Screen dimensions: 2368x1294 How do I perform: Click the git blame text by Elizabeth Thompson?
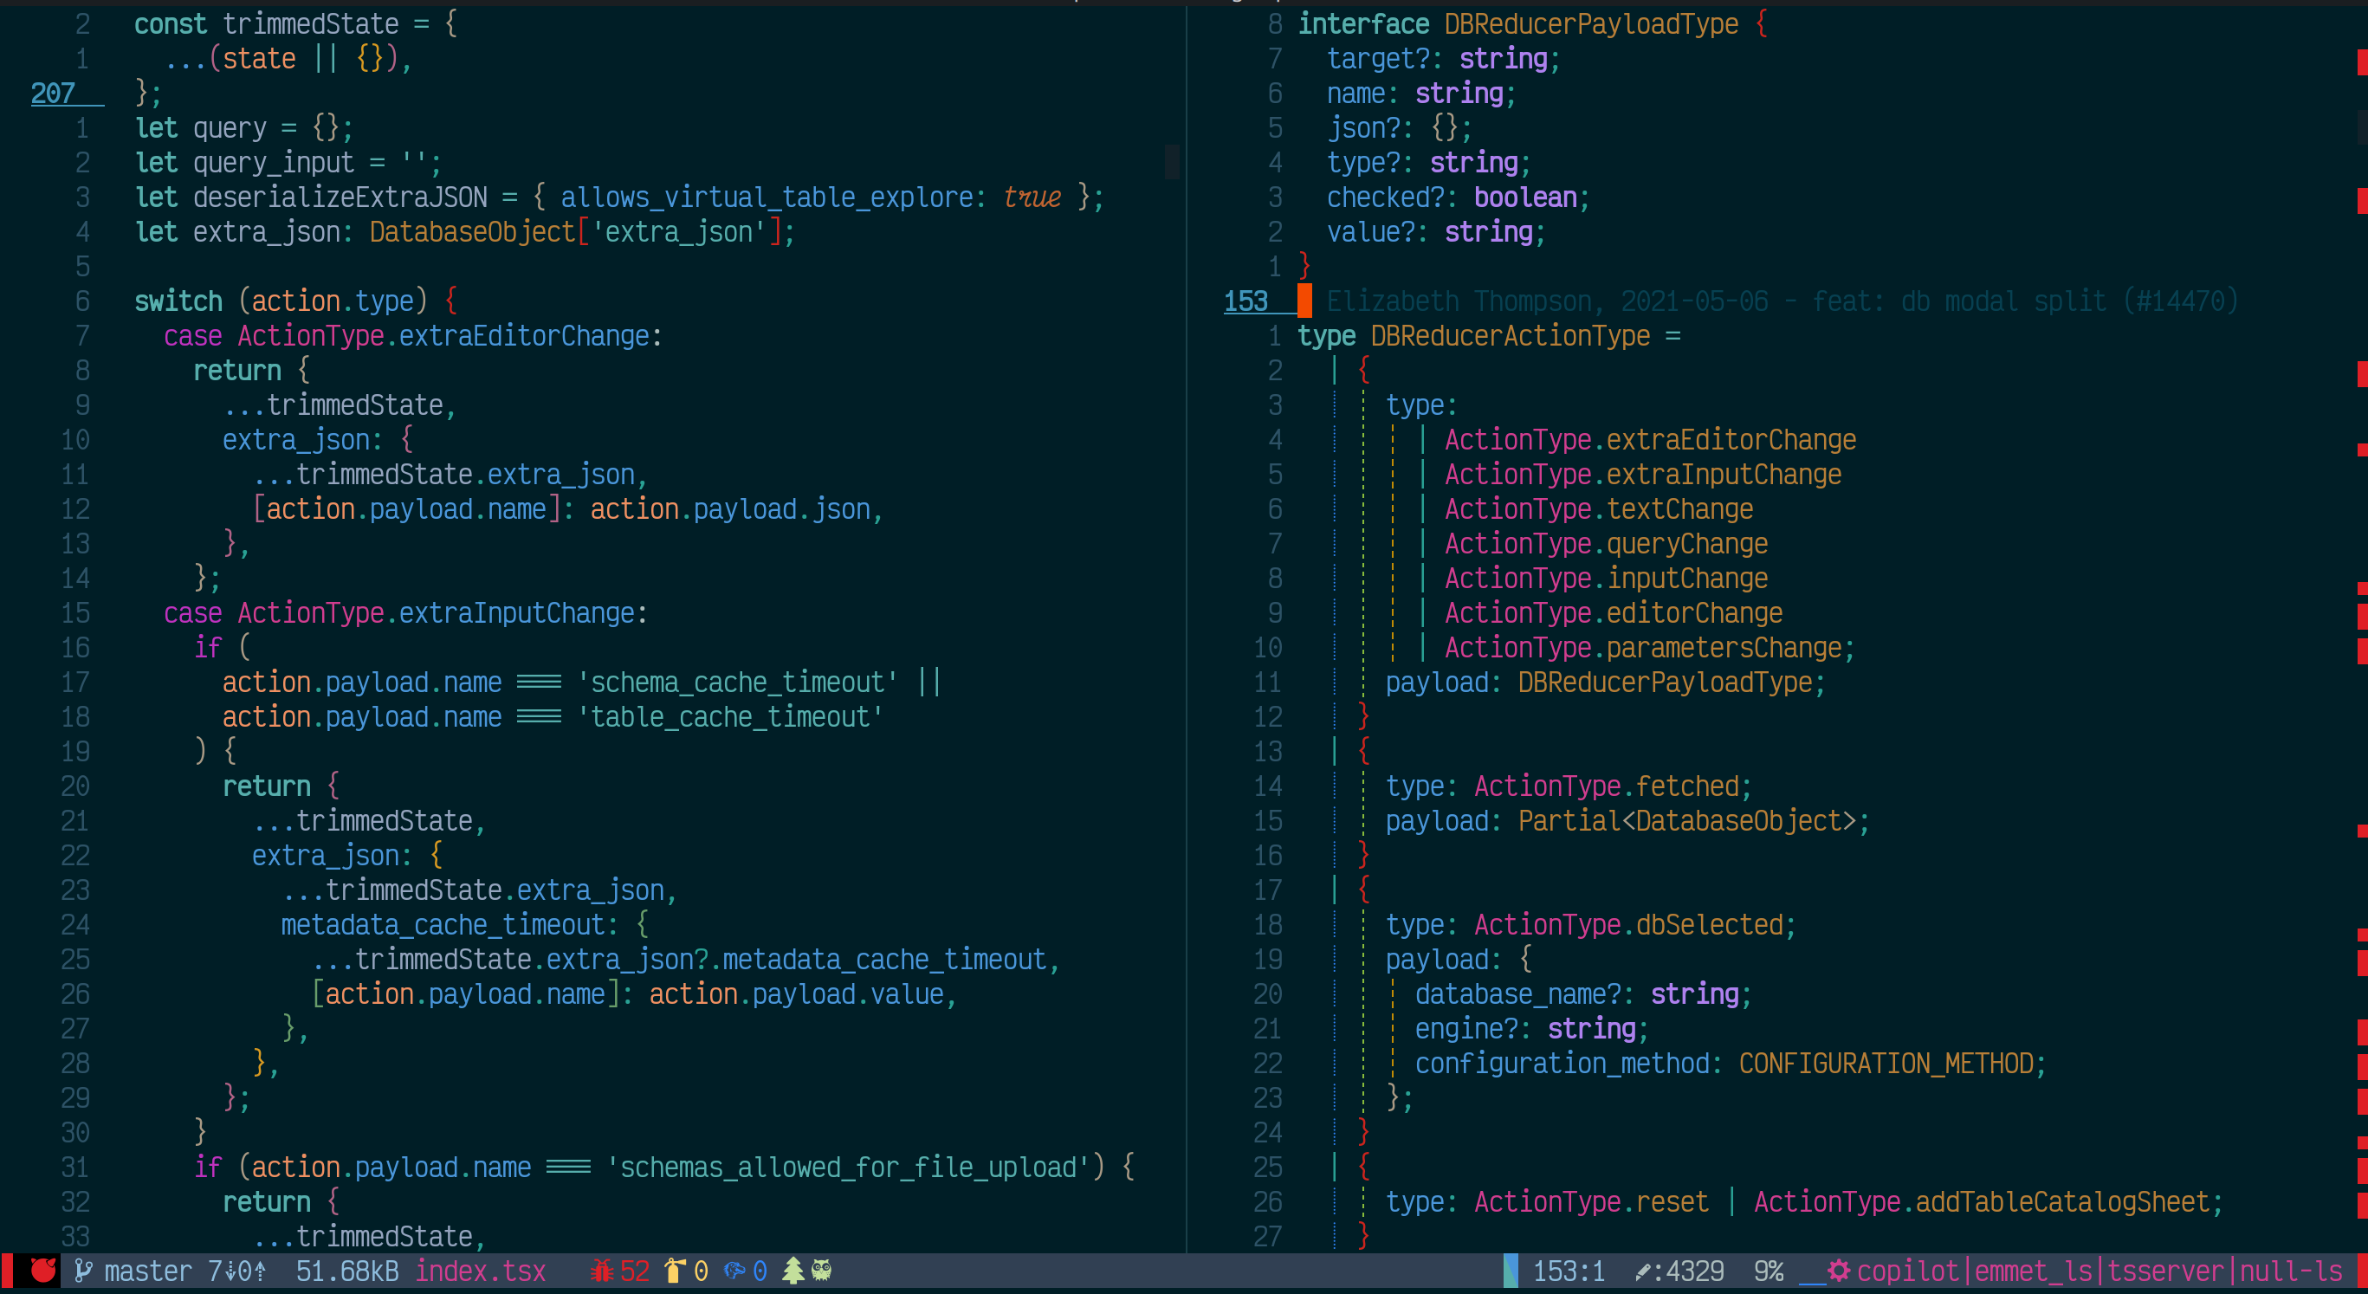1782,301
